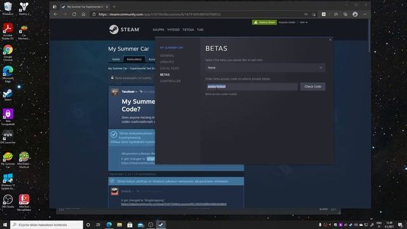Open the Keskustelut tab on the hub page
Screen dimensions: 407x229
pos(134,59)
